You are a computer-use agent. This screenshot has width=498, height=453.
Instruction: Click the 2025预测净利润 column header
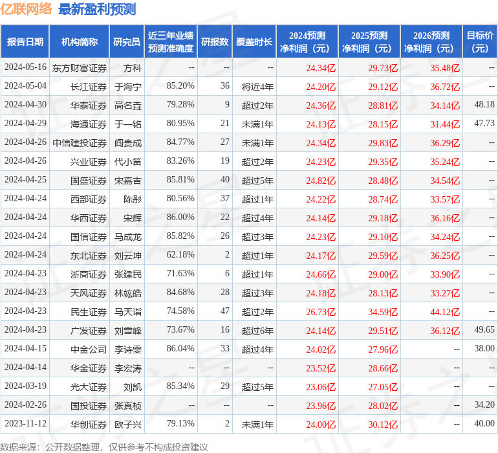coord(369,41)
